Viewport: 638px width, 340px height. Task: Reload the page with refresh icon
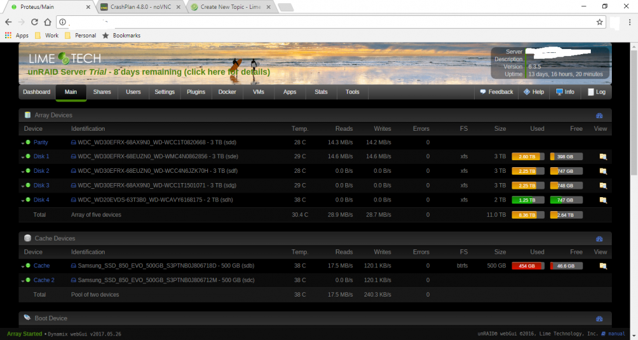tap(34, 22)
